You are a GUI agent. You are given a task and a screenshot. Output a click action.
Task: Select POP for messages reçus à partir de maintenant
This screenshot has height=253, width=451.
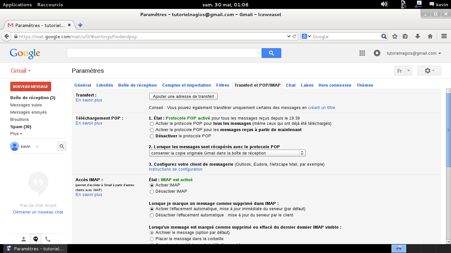pos(152,130)
